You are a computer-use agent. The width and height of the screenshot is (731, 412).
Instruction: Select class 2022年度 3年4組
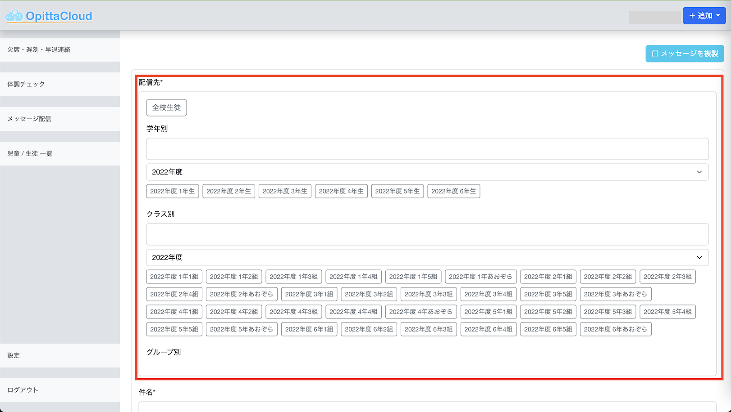489,294
